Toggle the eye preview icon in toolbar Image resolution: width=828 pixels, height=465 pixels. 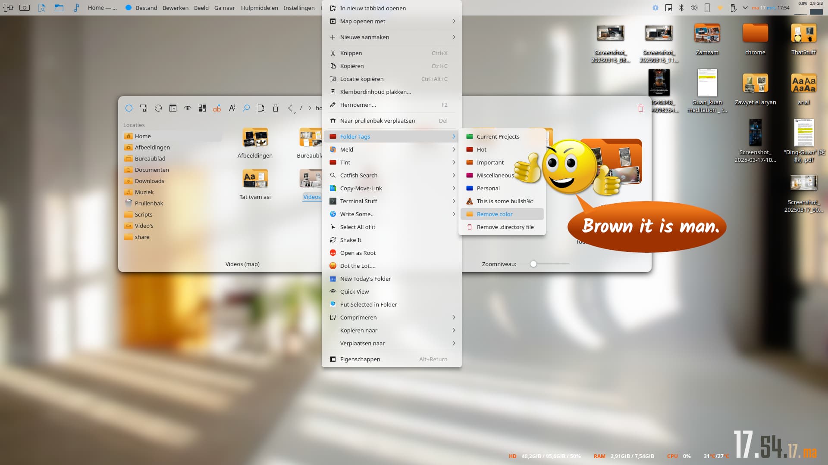click(188, 108)
